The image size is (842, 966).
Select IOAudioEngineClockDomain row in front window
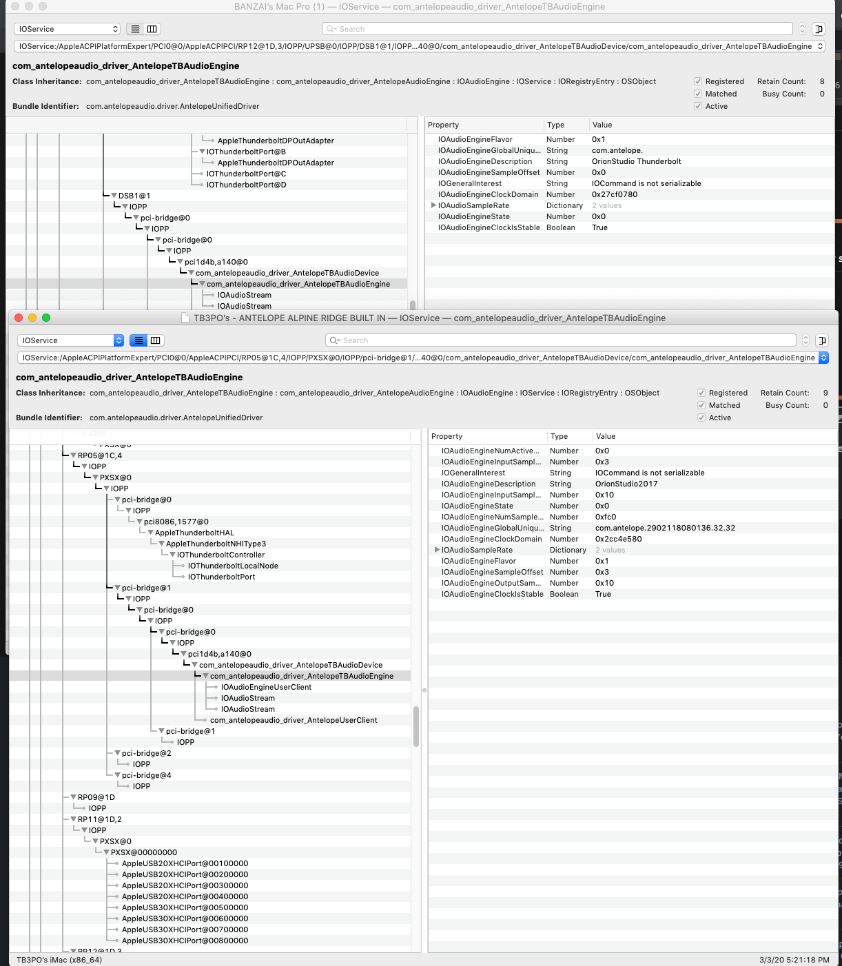coord(632,539)
